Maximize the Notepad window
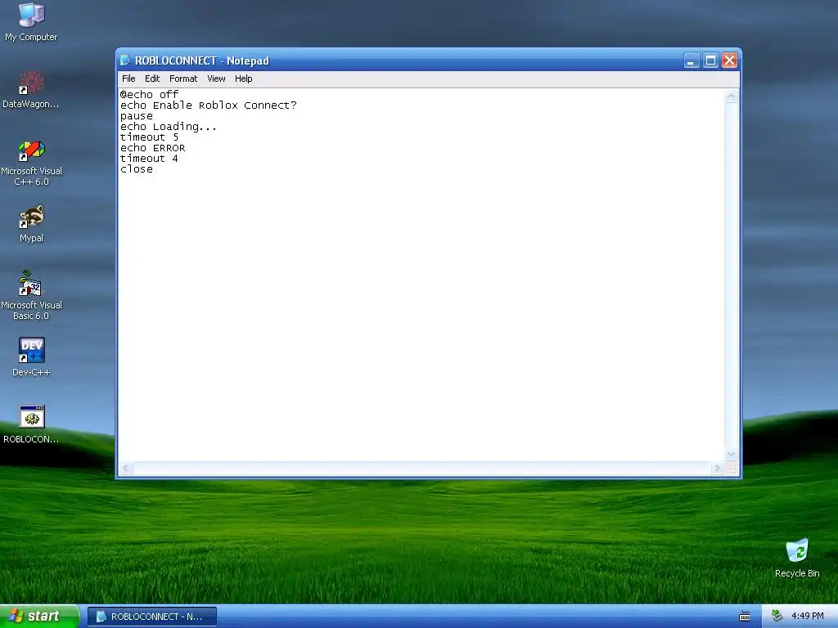 point(710,61)
